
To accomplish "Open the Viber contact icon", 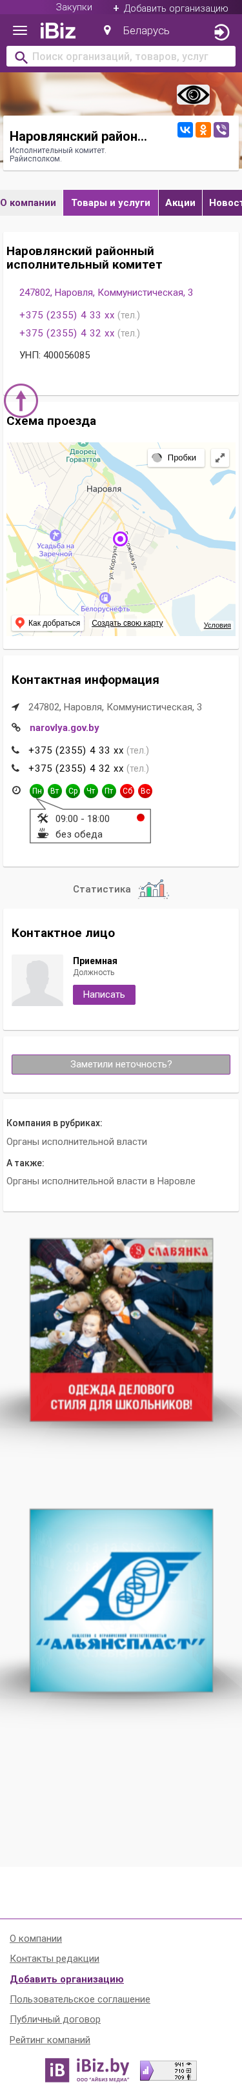I will tap(221, 130).
